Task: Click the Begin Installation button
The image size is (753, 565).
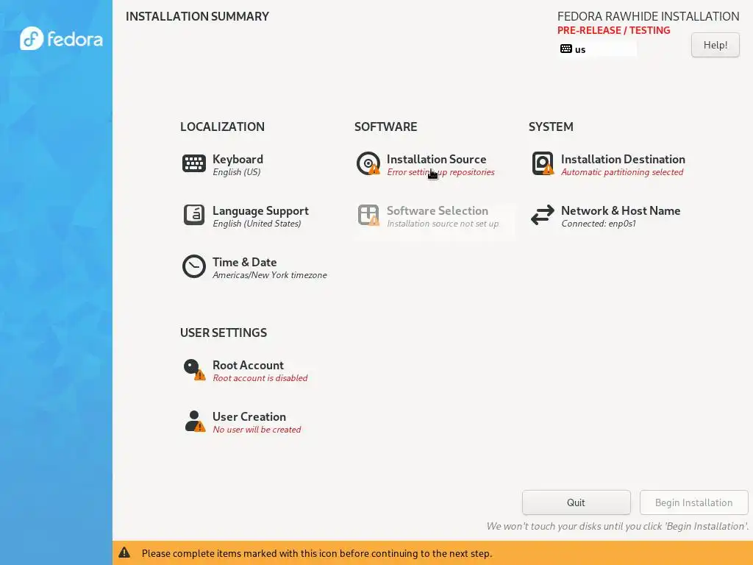Action: click(694, 502)
